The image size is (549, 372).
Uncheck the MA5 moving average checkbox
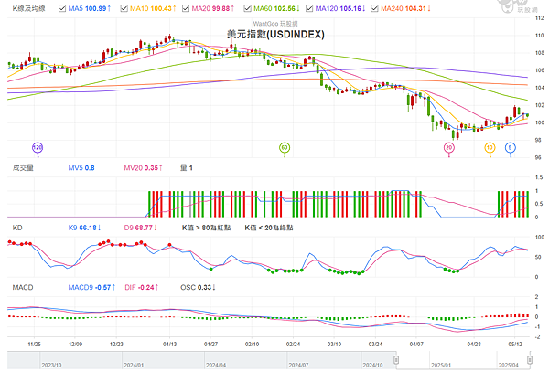62,8
